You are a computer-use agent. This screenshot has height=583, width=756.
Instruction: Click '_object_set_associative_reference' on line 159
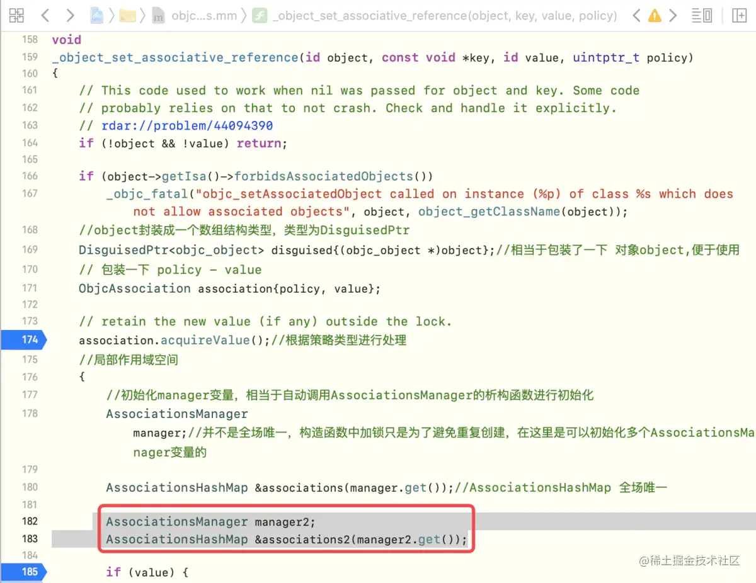point(175,57)
